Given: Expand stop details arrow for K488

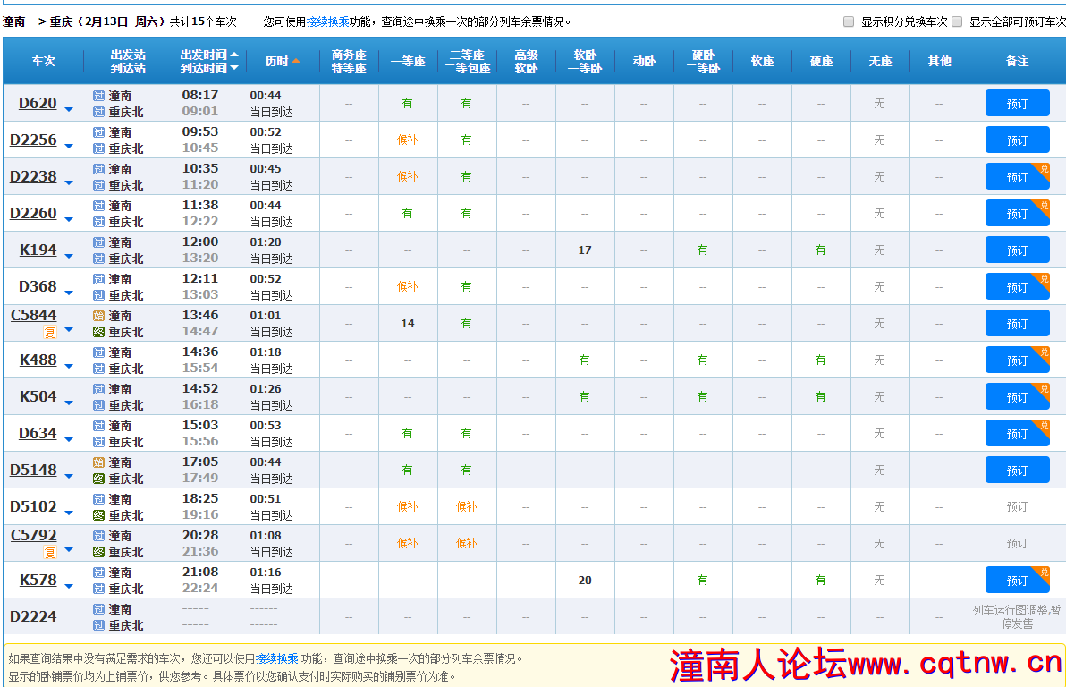Looking at the screenshot, I should pos(69,367).
